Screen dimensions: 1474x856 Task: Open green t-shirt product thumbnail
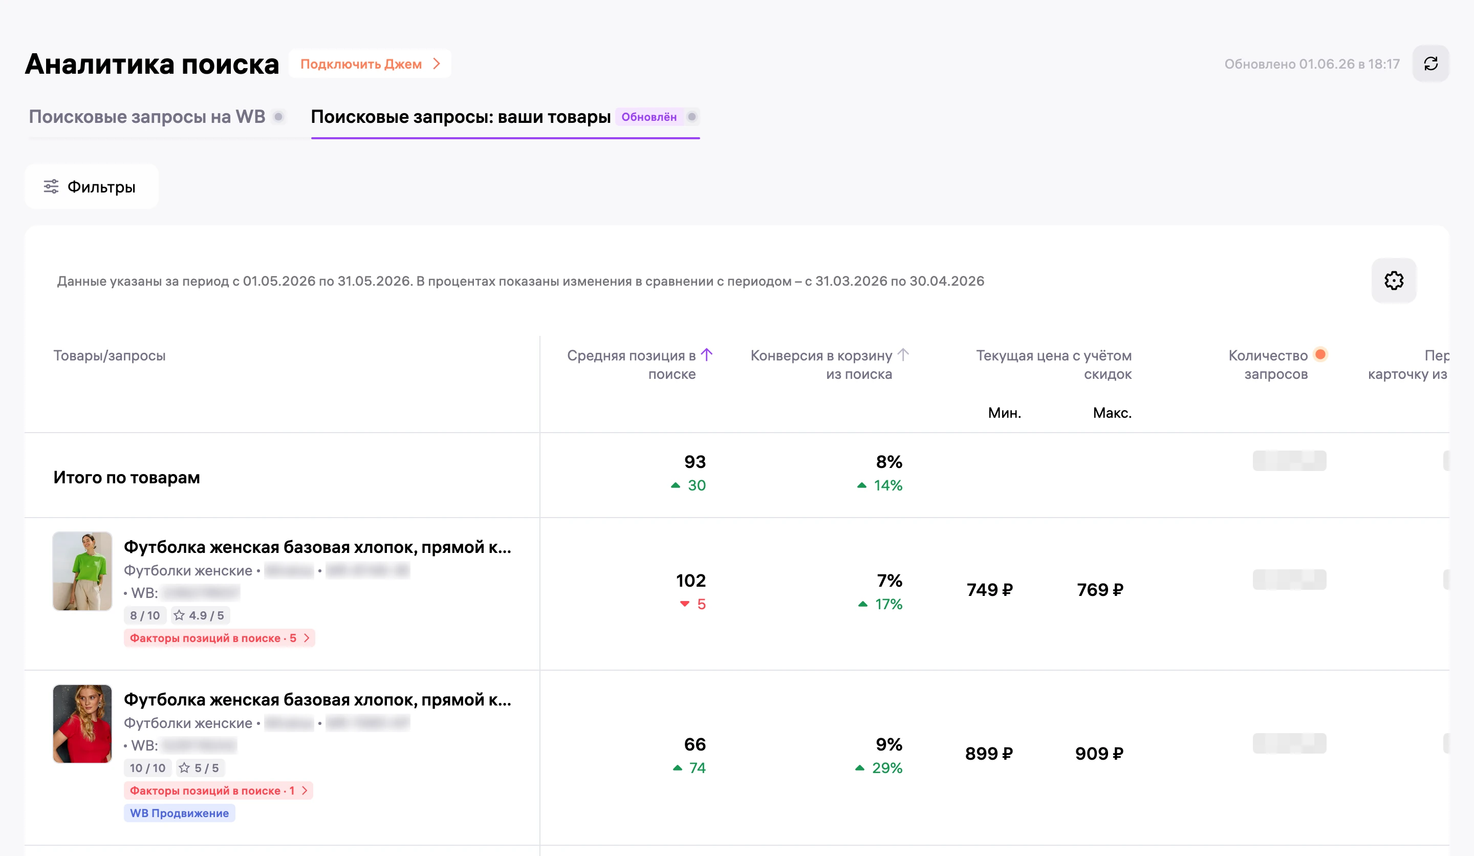point(82,571)
